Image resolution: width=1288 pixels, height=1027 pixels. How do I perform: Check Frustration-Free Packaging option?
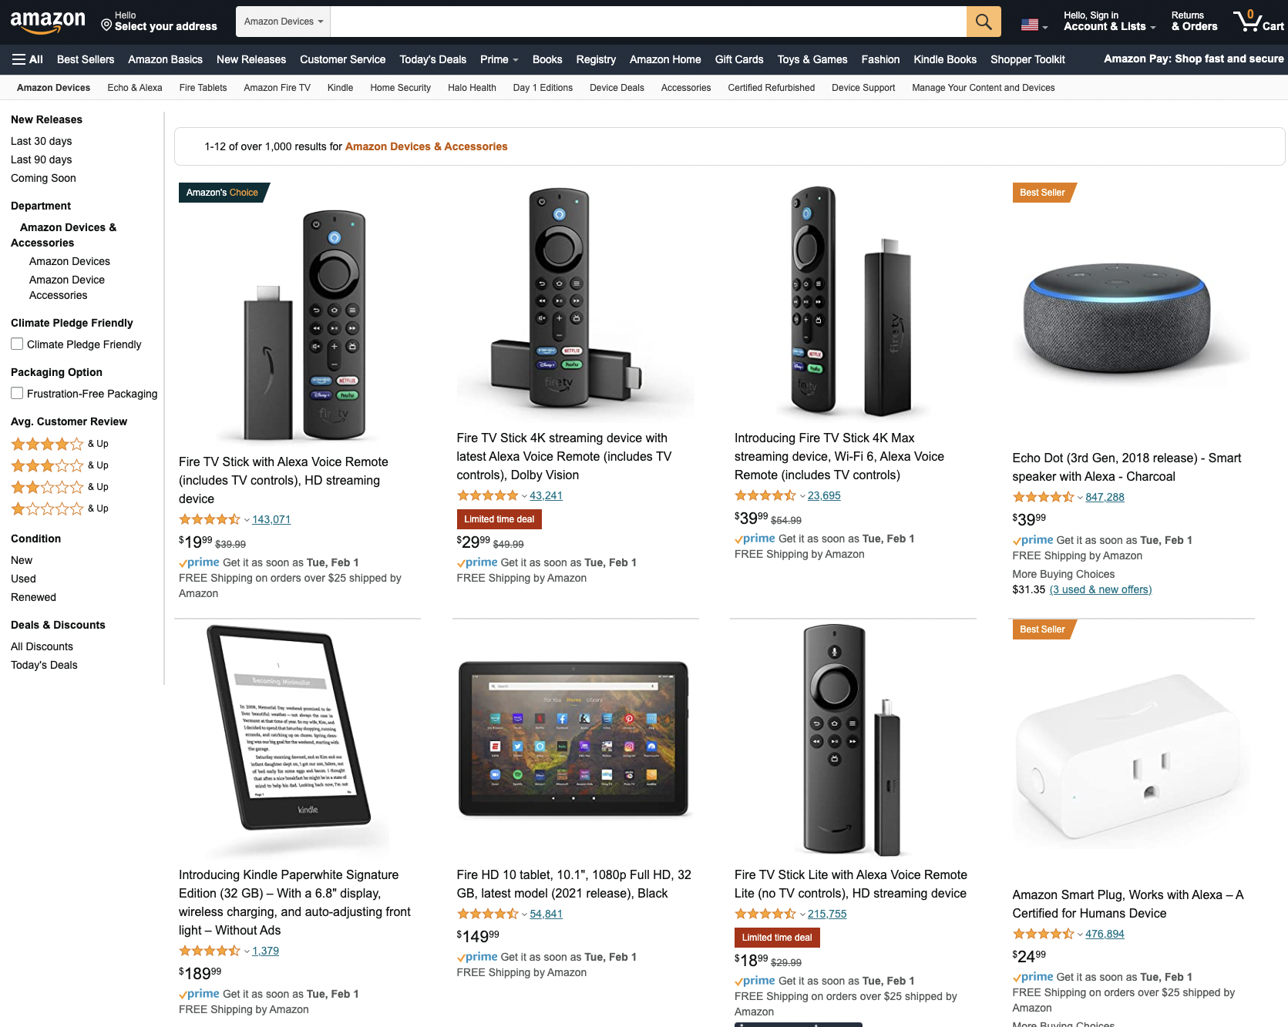pyautogui.click(x=17, y=393)
